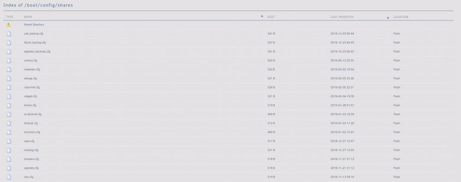
Task: Click the Parent Directory folder icon
Action: (8, 25)
